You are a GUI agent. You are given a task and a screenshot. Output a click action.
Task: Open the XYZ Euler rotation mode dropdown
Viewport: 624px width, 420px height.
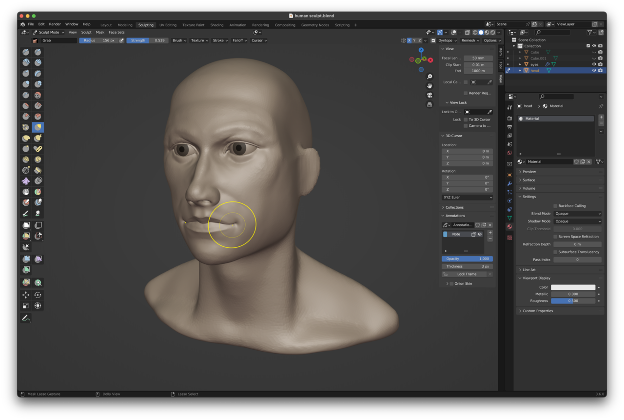coord(467,198)
